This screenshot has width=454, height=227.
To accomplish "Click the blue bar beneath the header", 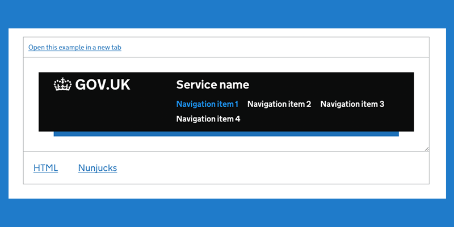I will (x=226, y=134).
